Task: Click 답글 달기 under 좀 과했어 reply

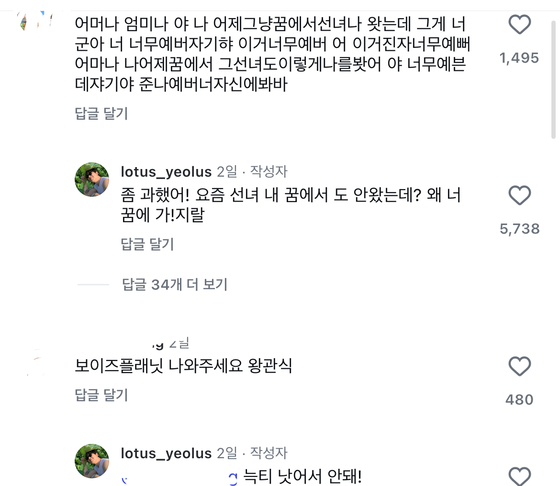Action: pos(147,245)
